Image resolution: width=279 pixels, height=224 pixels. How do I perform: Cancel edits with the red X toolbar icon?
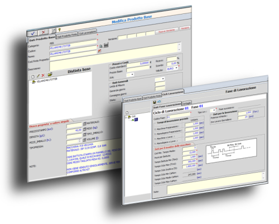44,32
